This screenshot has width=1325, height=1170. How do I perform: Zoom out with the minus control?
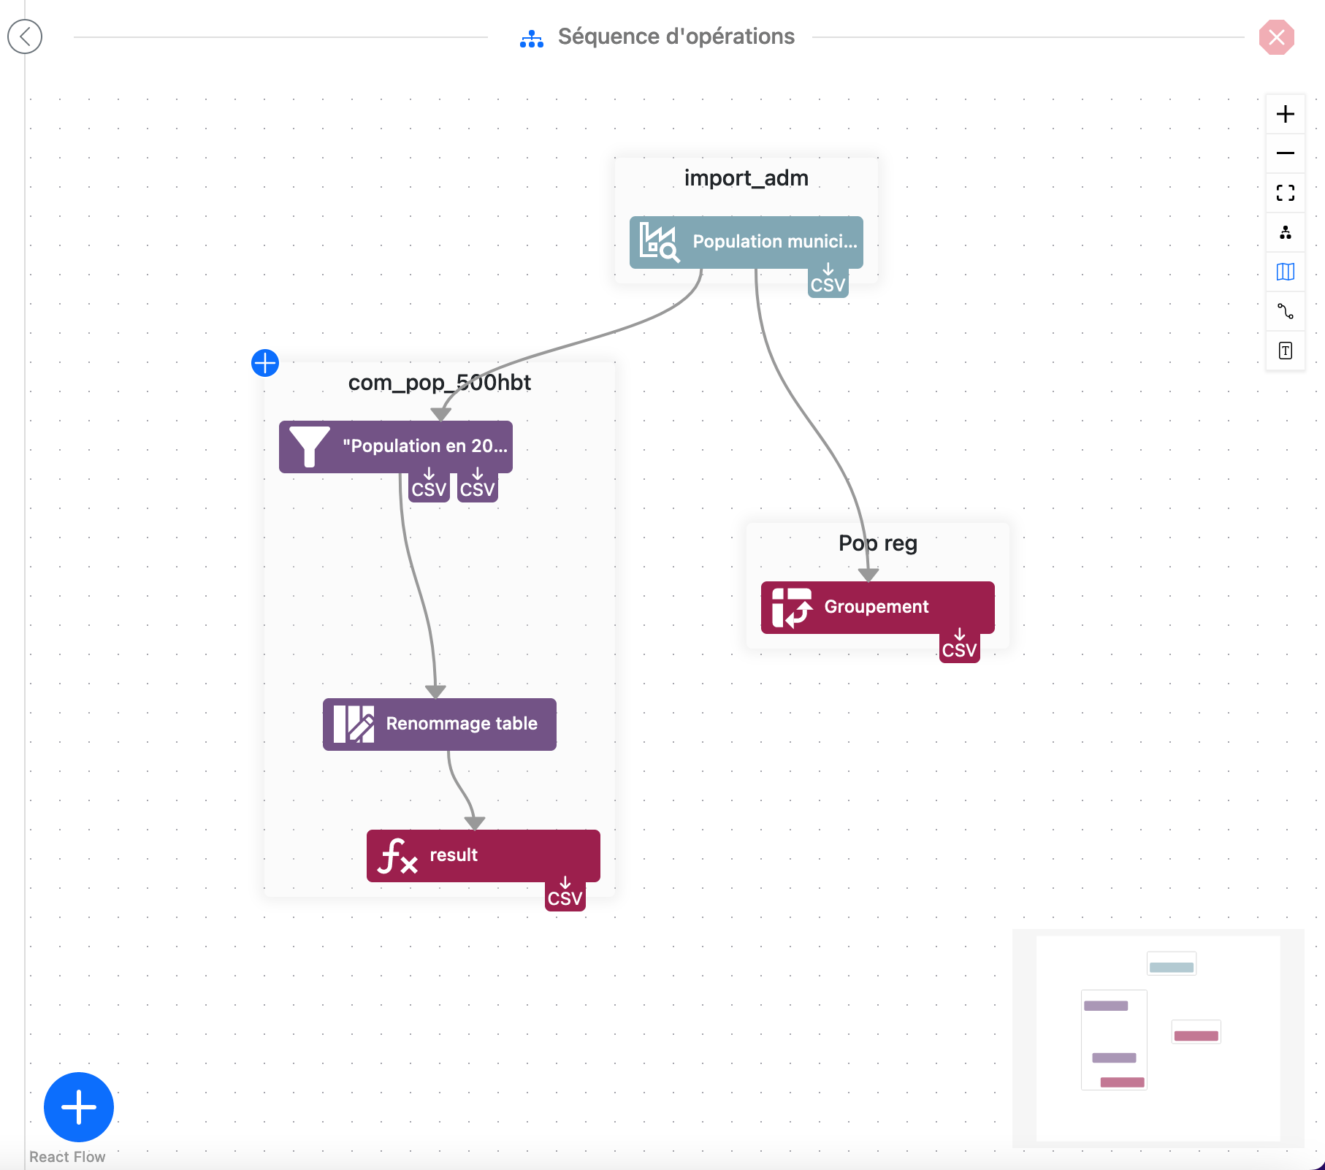tap(1285, 153)
